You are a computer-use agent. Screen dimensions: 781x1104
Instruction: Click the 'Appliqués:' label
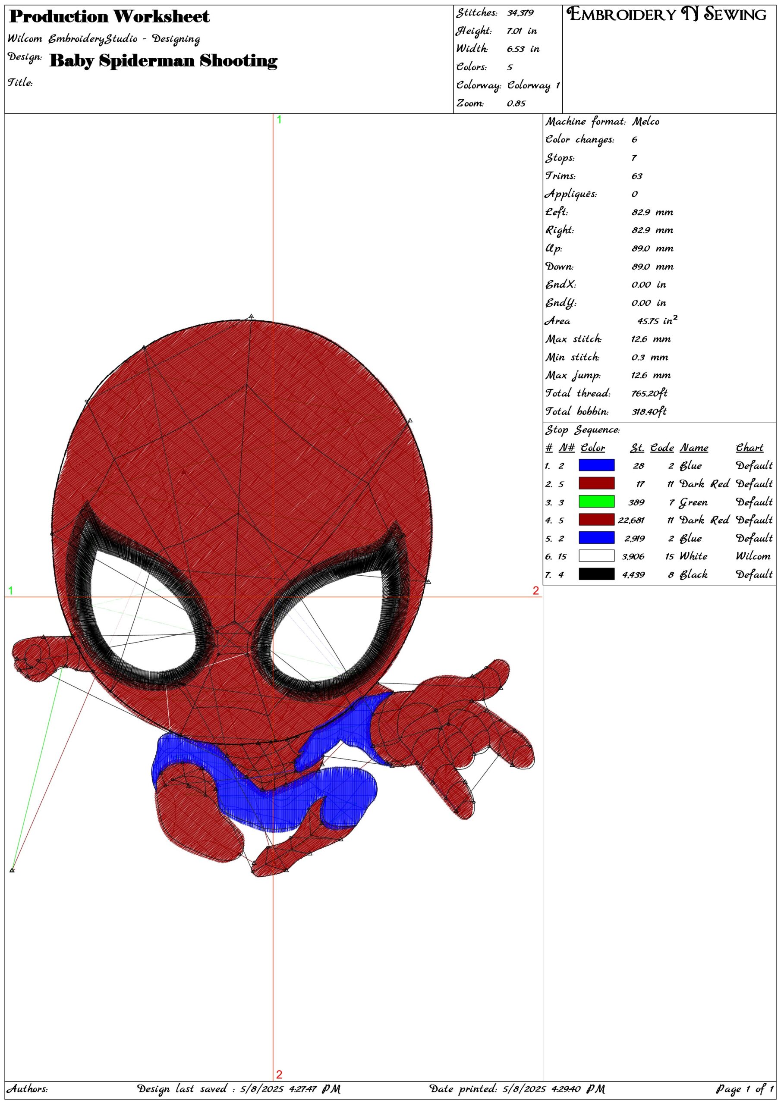[x=571, y=194]
